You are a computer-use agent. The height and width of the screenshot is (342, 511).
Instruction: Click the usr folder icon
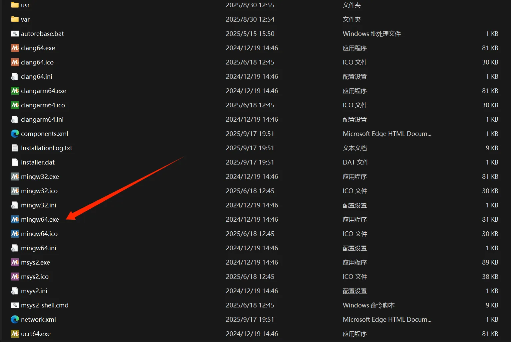click(x=15, y=5)
